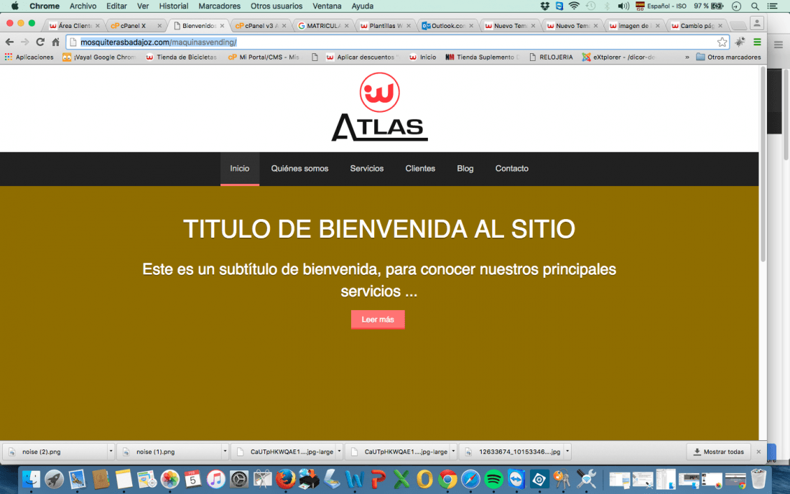Bookmark this page with the star icon
The image size is (790, 494).
coord(722,42)
